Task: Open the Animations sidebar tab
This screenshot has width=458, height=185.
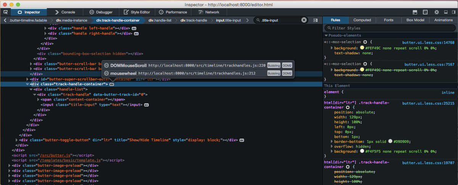Action: (443, 20)
